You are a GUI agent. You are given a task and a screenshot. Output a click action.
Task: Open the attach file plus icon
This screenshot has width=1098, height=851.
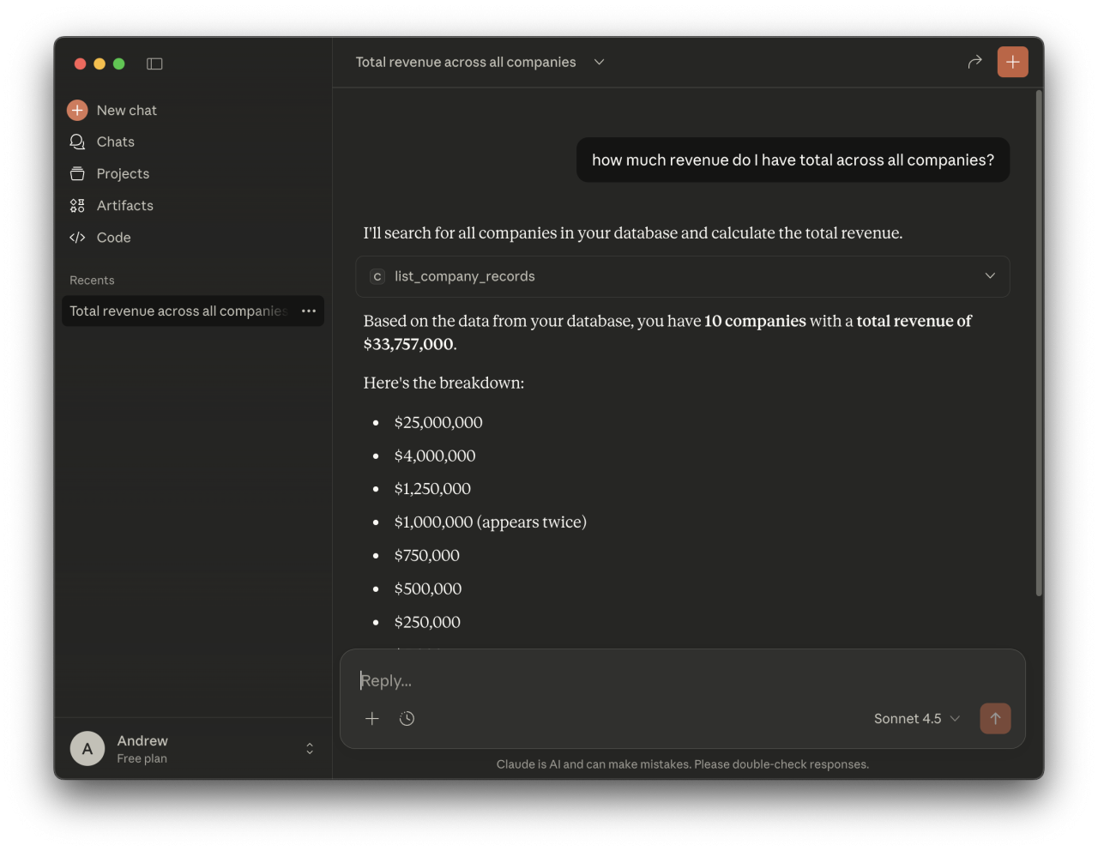pos(372,719)
